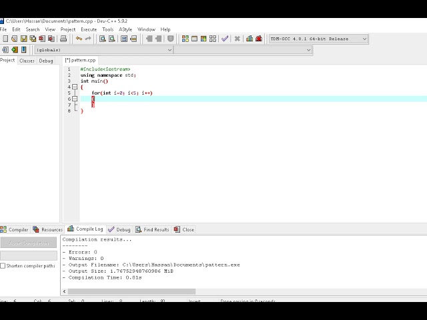Open the Edit menu
Screen dimensions: 427x320
pyautogui.click(x=16, y=29)
